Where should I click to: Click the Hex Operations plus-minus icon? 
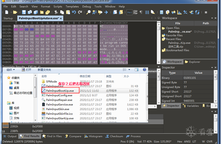(185, 12)
